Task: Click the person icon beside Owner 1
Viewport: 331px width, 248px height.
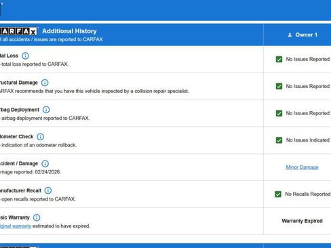Action: [290, 35]
